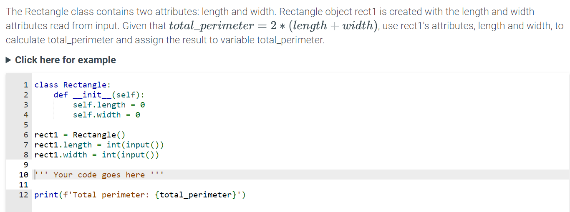
Task: Click empty line 9 in the editor
Action: (x=301, y=165)
